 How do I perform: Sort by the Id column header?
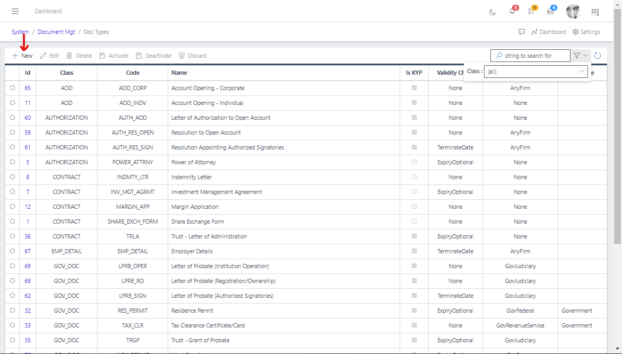pyautogui.click(x=28, y=73)
